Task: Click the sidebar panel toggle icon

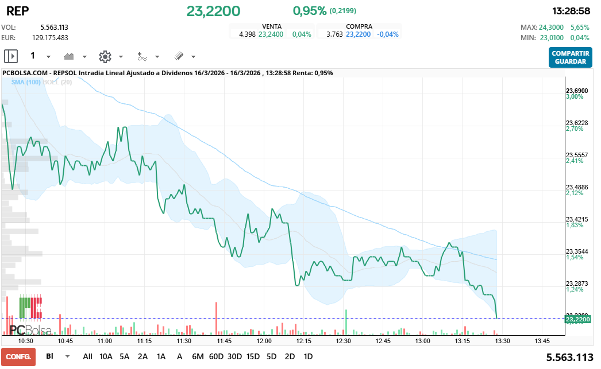Action: point(11,56)
